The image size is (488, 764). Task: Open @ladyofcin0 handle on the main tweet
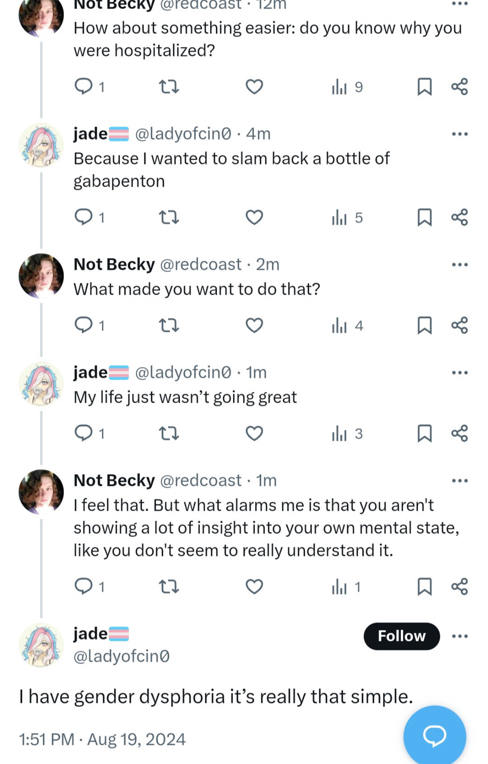pyautogui.click(x=121, y=656)
